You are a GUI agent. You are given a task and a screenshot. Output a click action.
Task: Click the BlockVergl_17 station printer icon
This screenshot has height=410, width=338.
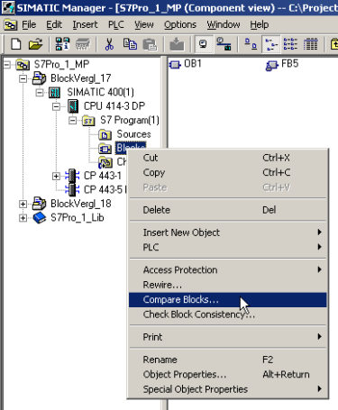39,78
